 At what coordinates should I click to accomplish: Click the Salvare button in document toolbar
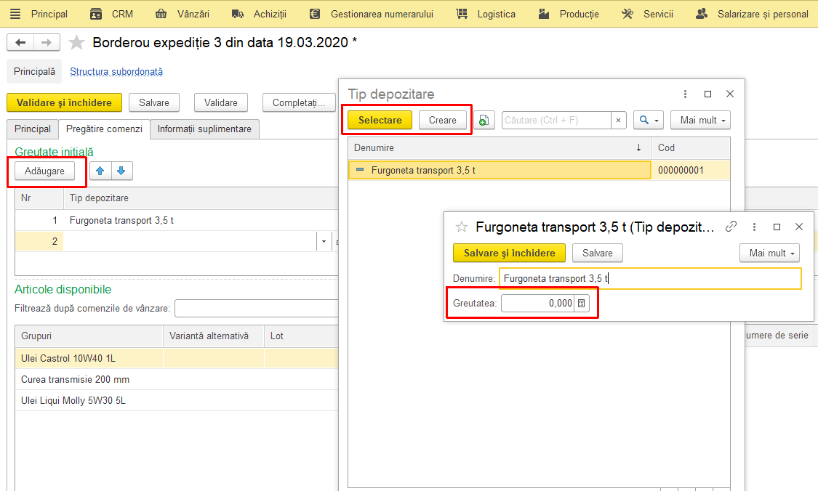point(154,102)
